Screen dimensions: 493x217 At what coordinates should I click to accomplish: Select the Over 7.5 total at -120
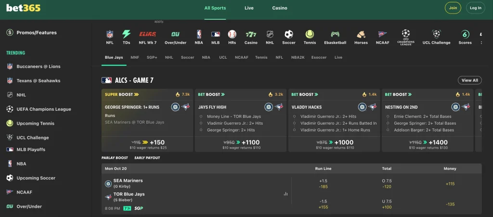(x=387, y=184)
